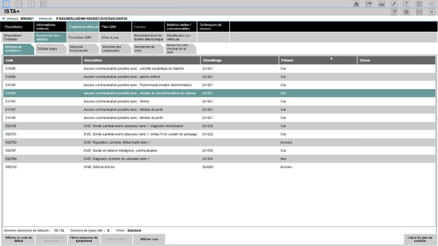Click Filtrer mémoires de symptômes button
438x246 pixels.
(83, 239)
